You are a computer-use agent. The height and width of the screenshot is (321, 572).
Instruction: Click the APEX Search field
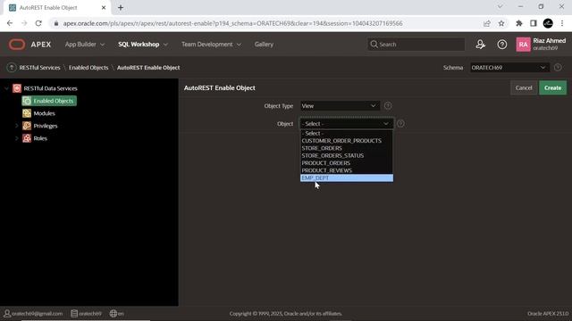click(x=416, y=44)
